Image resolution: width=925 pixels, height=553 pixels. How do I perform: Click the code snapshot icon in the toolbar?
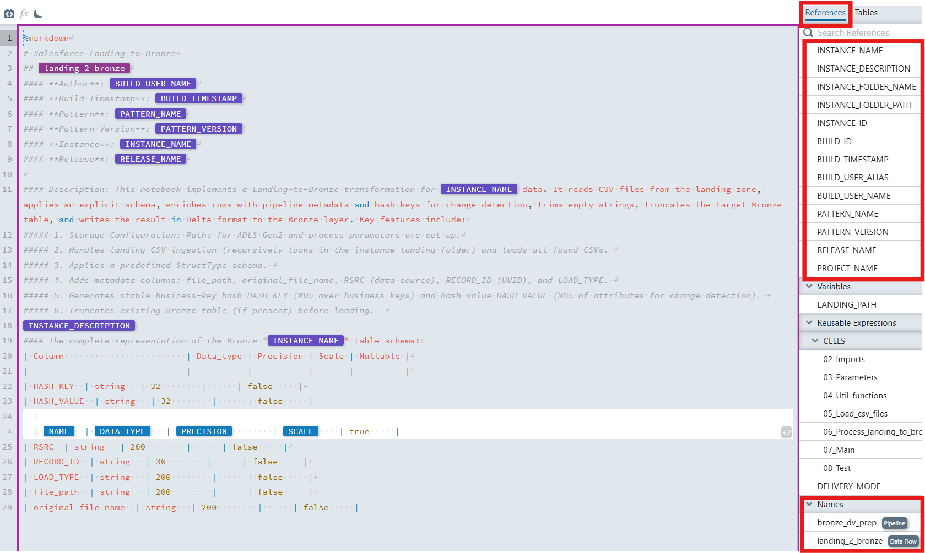point(9,14)
